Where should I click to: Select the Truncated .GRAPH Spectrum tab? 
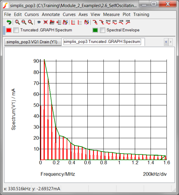click(x=102, y=42)
